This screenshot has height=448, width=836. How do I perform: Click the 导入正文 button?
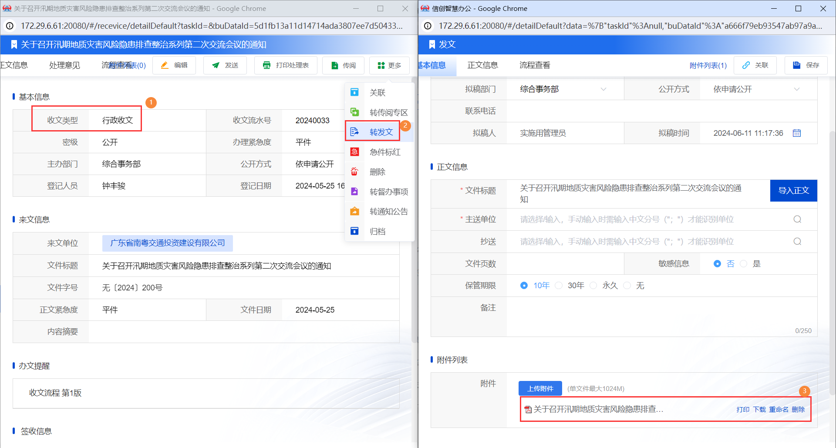click(793, 191)
